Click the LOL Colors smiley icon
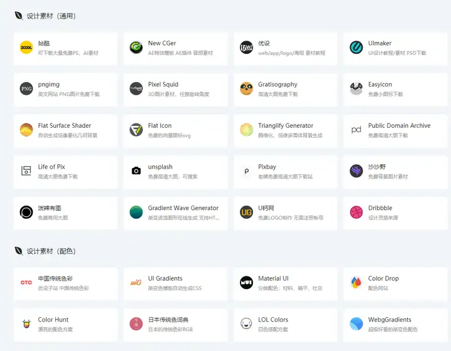 click(247, 324)
